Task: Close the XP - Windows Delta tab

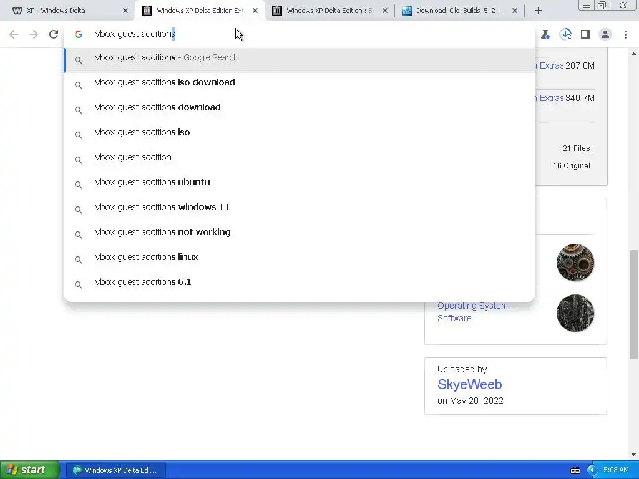Action: pyautogui.click(x=125, y=11)
